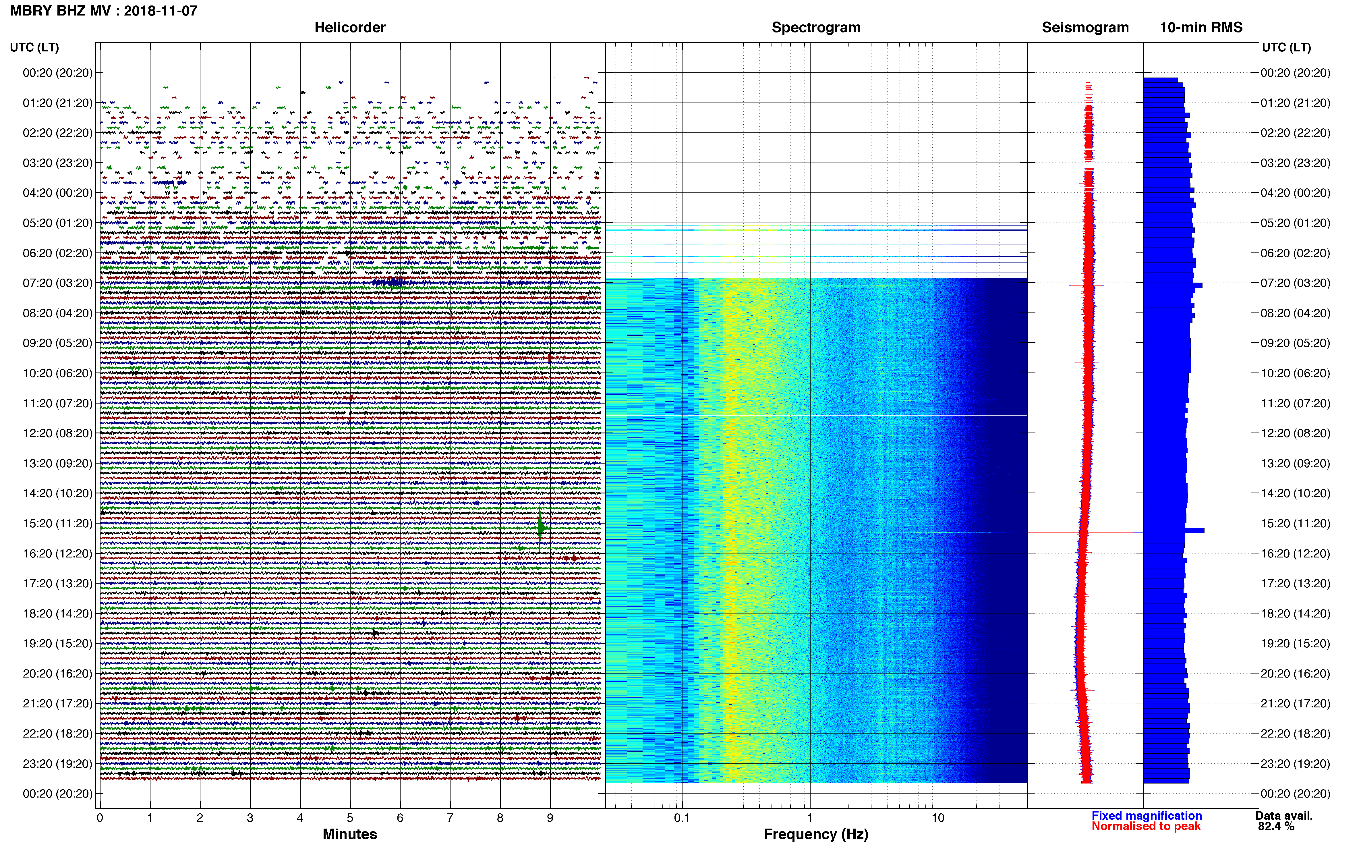Viewport: 1361px width, 851px height.
Task: Click the '9' minute tick label
Action: point(550,818)
